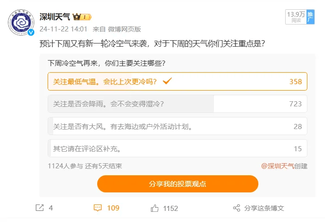
Task: Select poll option 关注是否会降雨
Action: click(177, 104)
